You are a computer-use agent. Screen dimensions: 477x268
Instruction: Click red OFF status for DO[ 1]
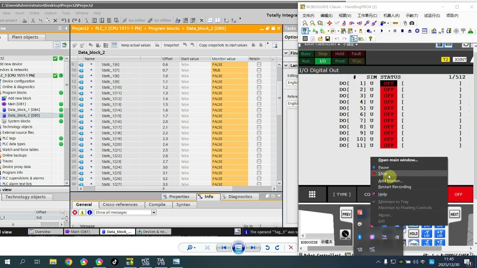[x=389, y=83]
